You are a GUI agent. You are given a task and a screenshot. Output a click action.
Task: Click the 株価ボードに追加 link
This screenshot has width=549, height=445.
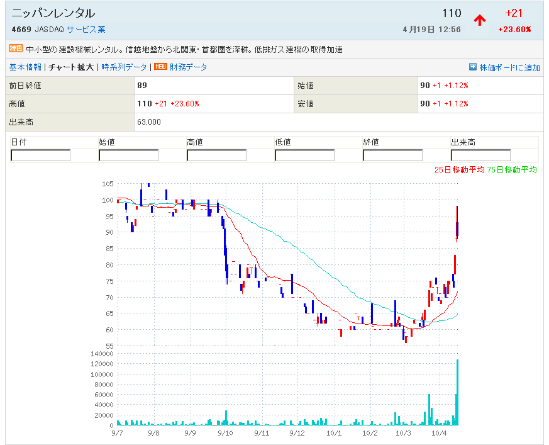[x=509, y=67]
